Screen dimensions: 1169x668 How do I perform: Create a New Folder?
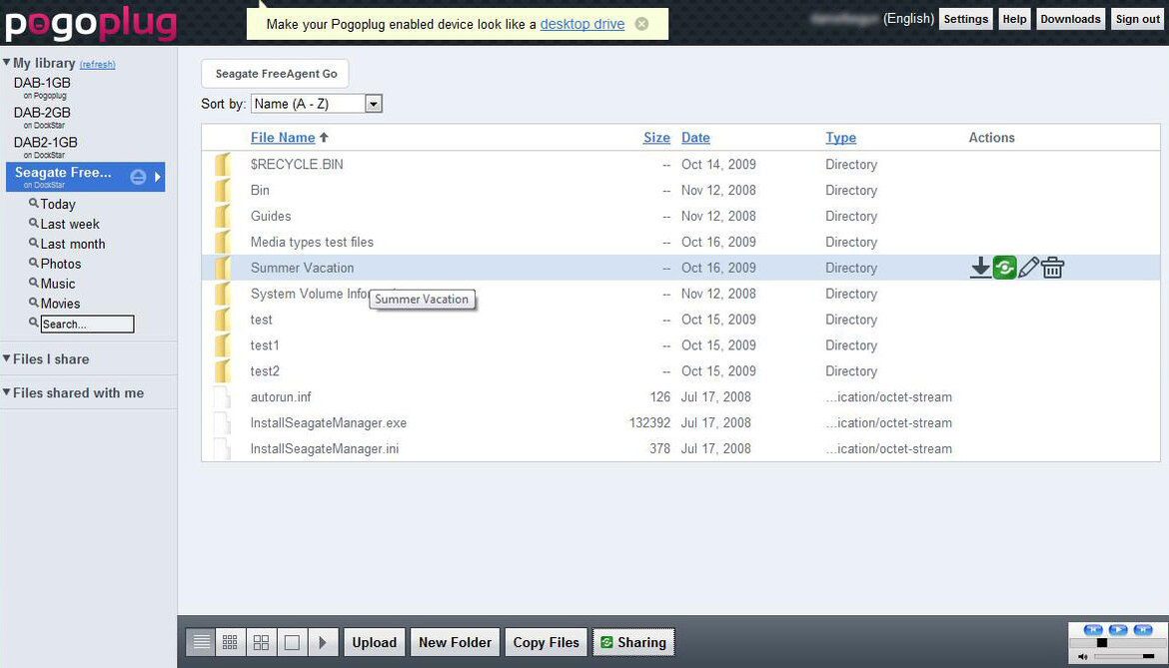(x=455, y=642)
